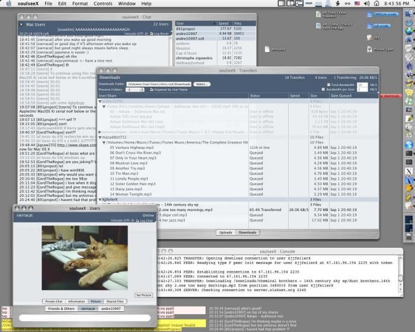The width and height of the screenshot is (415, 332).
Task: Toggle Organize by User Name checkbox
Action: click(152, 90)
